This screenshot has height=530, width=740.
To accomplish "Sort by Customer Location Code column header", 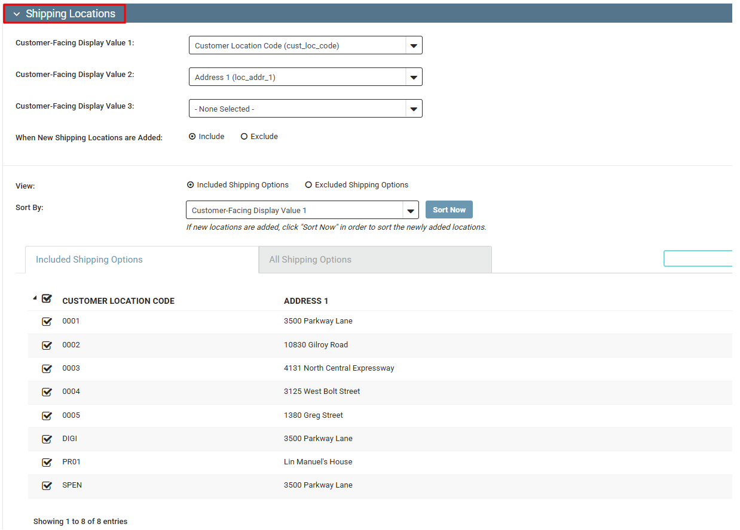I will coord(118,301).
